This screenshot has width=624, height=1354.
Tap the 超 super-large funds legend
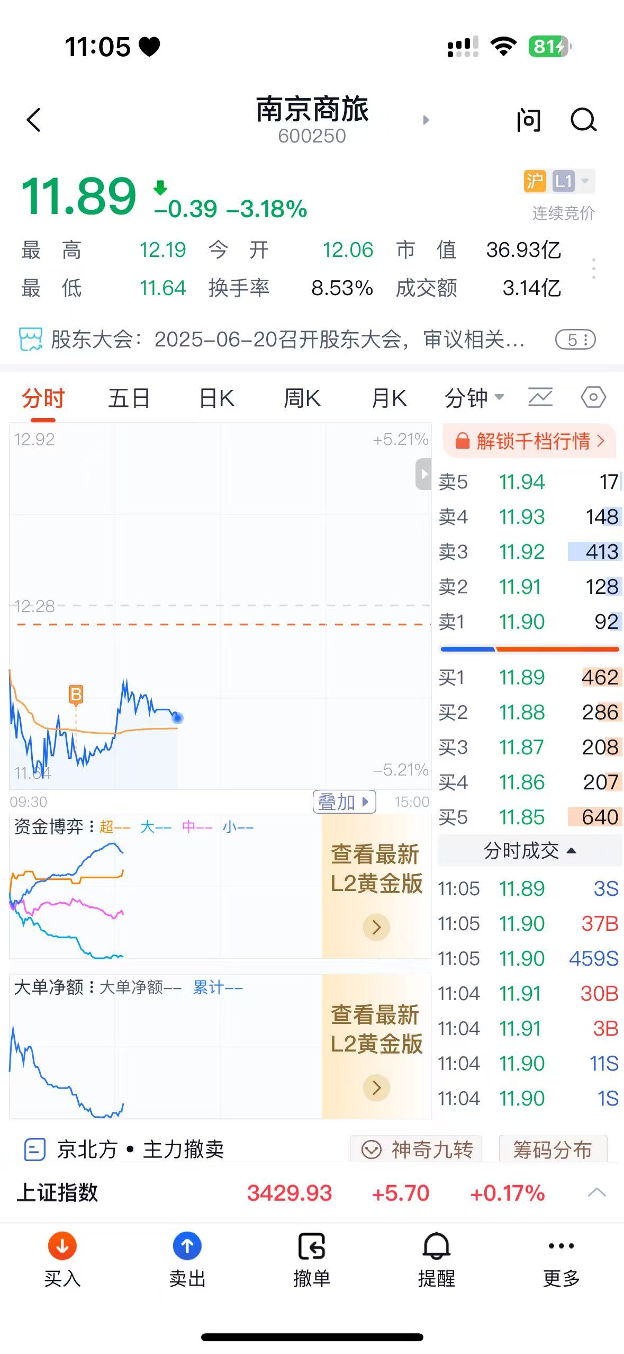pyautogui.click(x=114, y=827)
